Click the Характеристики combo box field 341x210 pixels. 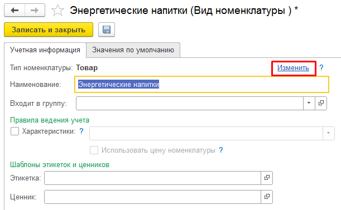tap(206, 133)
